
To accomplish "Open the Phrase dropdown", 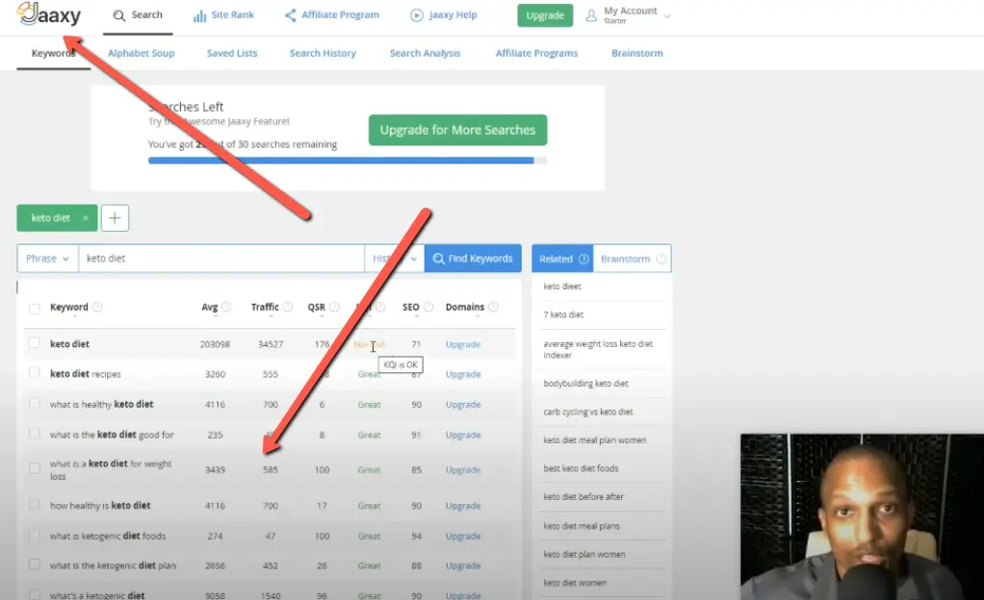I will click(46, 258).
